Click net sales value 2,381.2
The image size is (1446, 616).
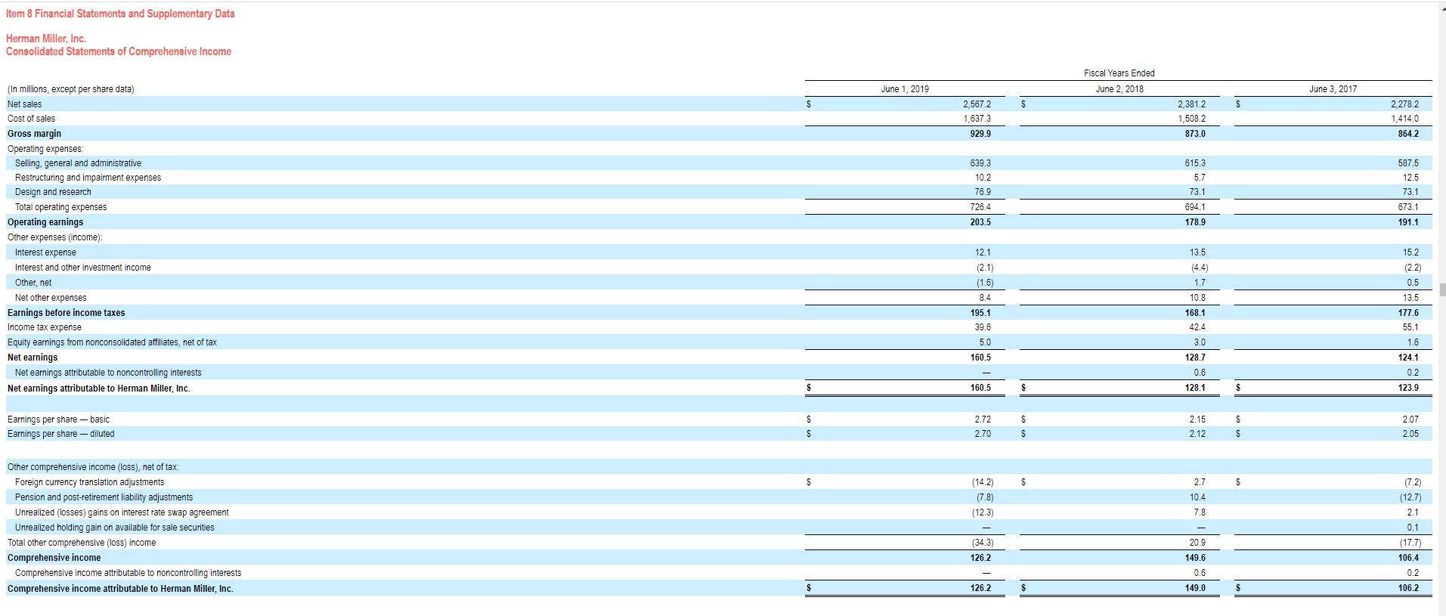click(x=1191, y=104)
